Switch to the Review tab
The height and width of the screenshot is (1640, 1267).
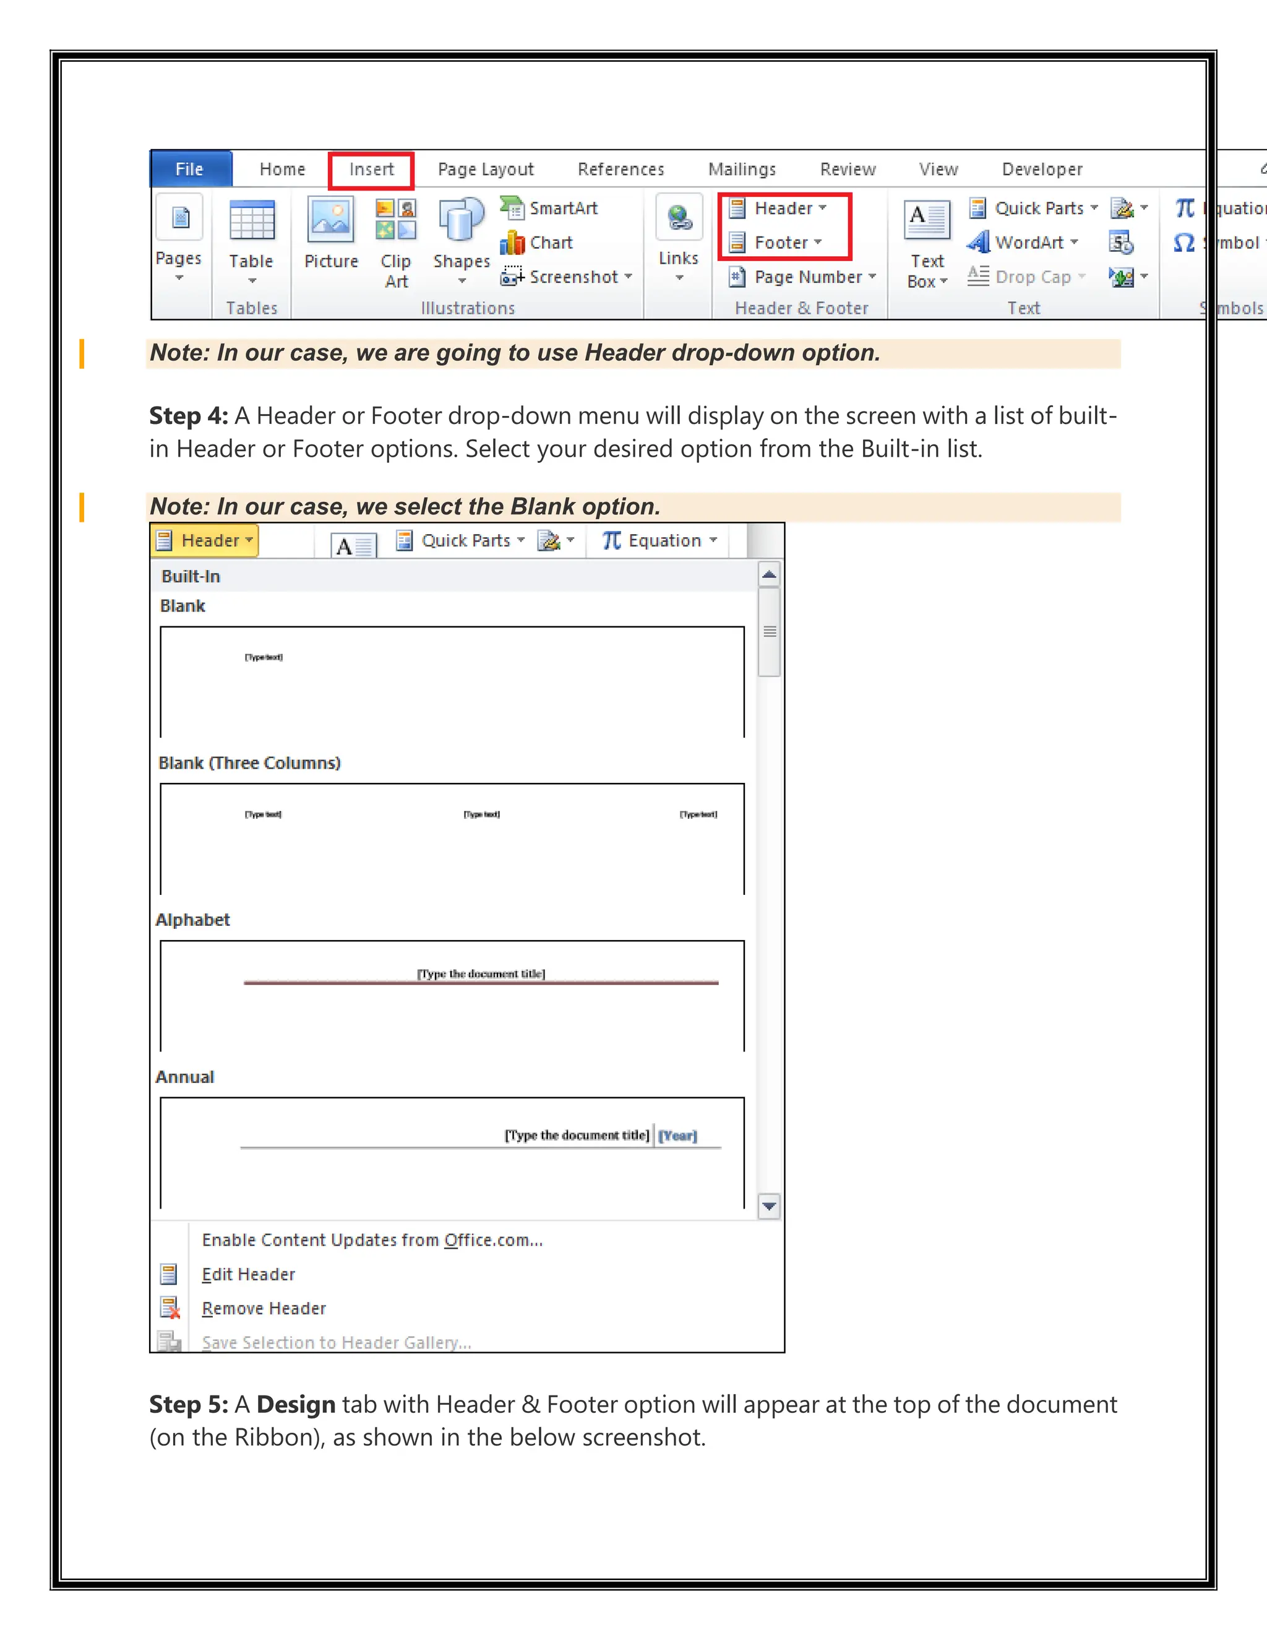click(848, 169)
